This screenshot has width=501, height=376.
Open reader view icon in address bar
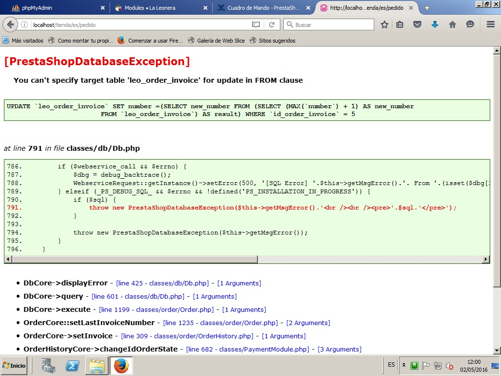point(256,24)
